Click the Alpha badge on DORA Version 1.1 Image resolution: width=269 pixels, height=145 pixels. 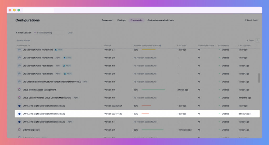coord(70,122)
